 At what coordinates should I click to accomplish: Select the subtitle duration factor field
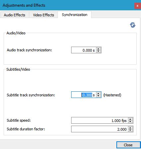pos(100,129)
